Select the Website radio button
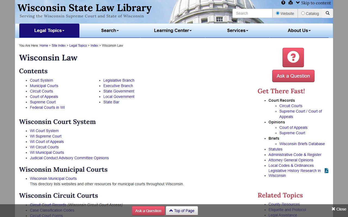 point(278,13)
